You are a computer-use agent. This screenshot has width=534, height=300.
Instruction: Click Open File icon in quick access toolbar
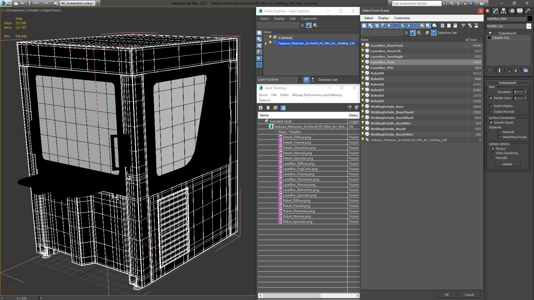(x=23, y=3)
